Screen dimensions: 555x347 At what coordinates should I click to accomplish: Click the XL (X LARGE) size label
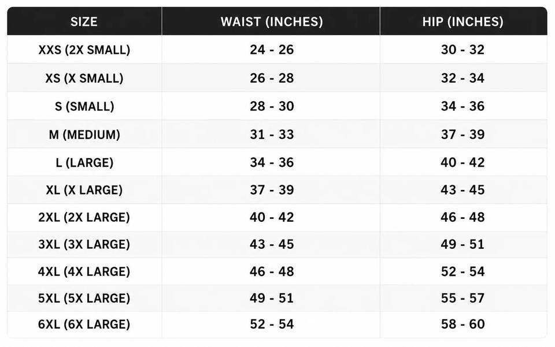[84, 190]
